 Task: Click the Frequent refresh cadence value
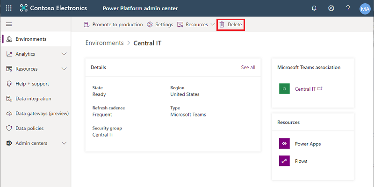(102, 115)
